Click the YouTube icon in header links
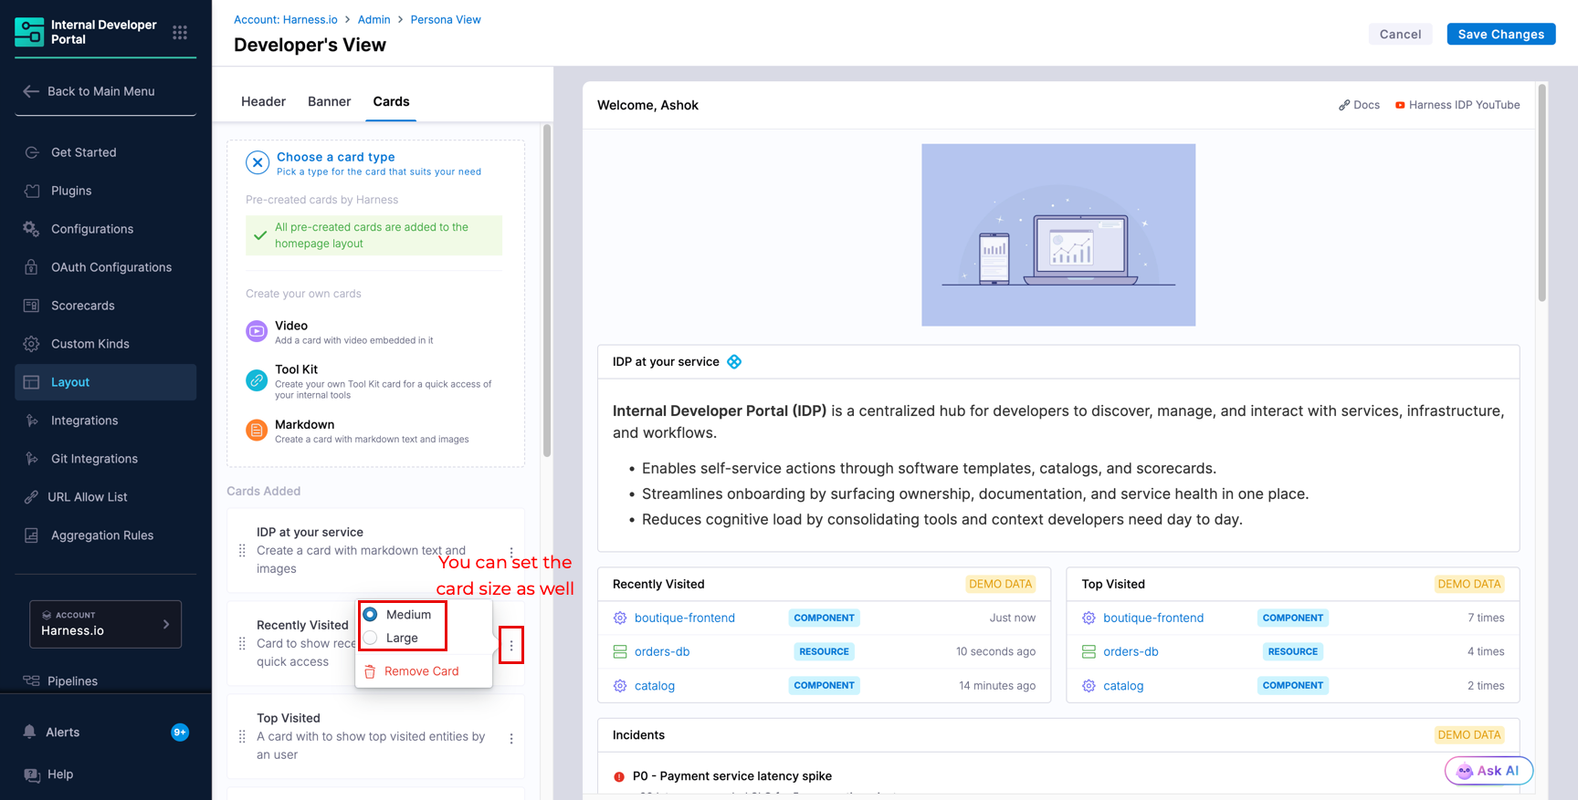Viewport: 1578px width, 800px height. [x=1400, y=105]
